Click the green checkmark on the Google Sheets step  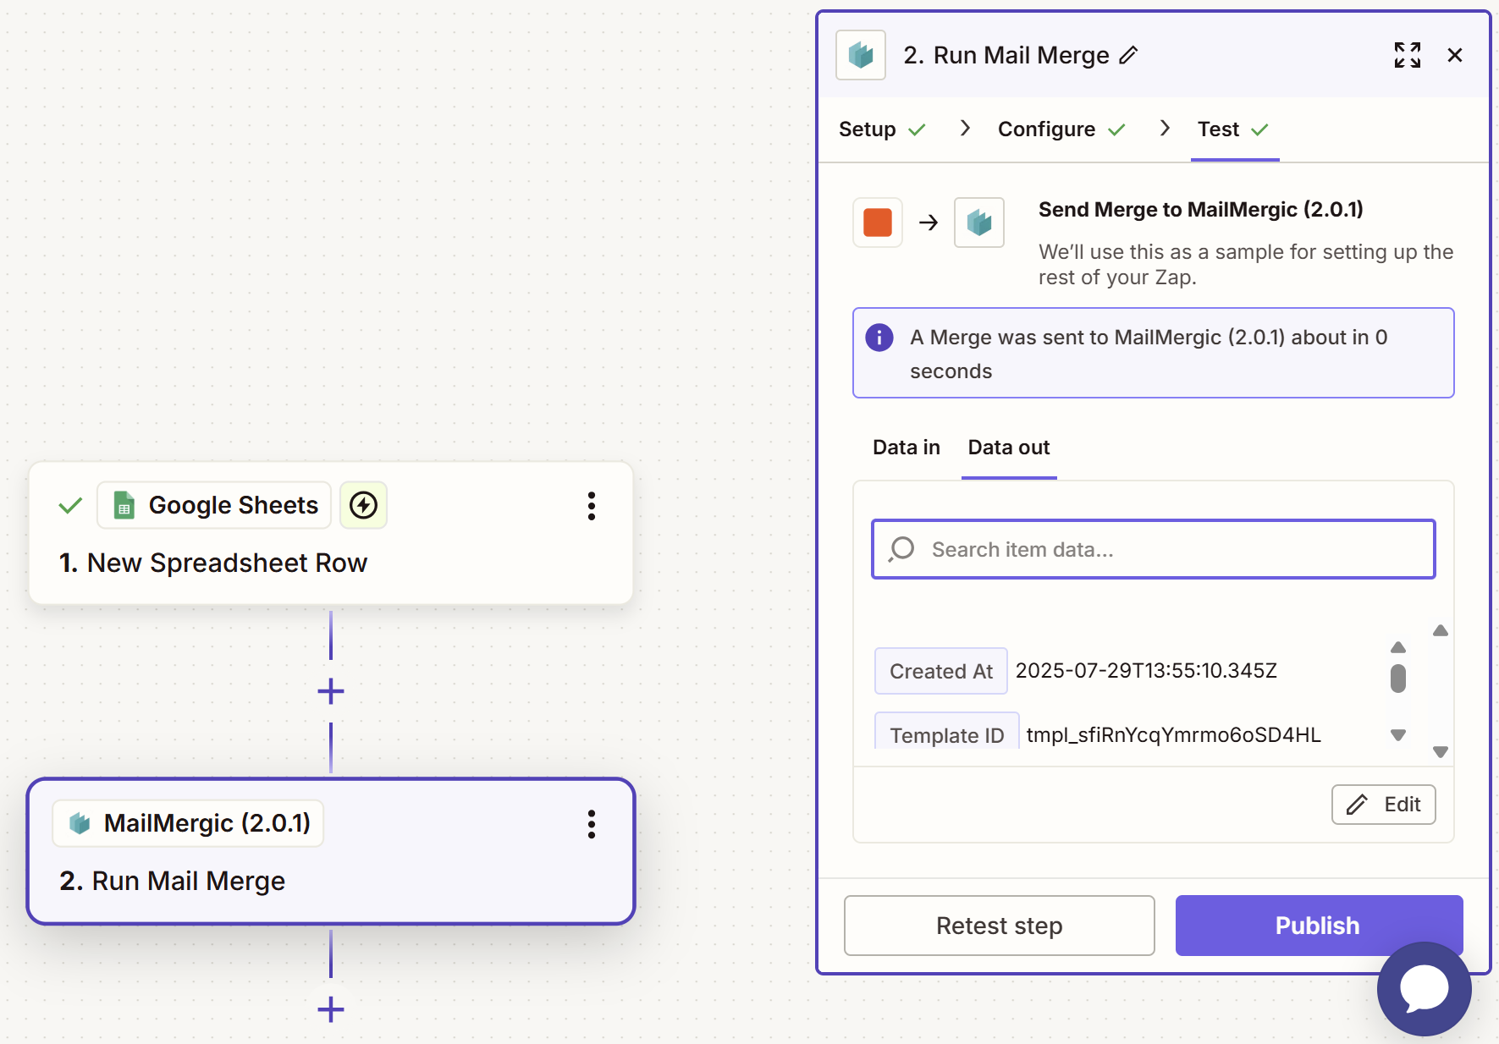(x=69, y=505)
